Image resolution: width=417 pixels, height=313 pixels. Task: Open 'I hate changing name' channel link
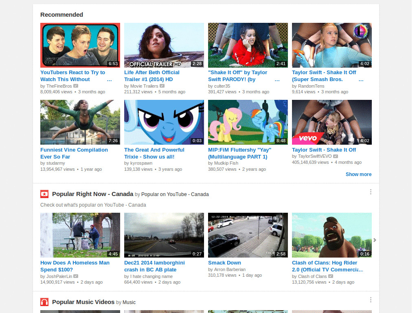tap(151, 276)
